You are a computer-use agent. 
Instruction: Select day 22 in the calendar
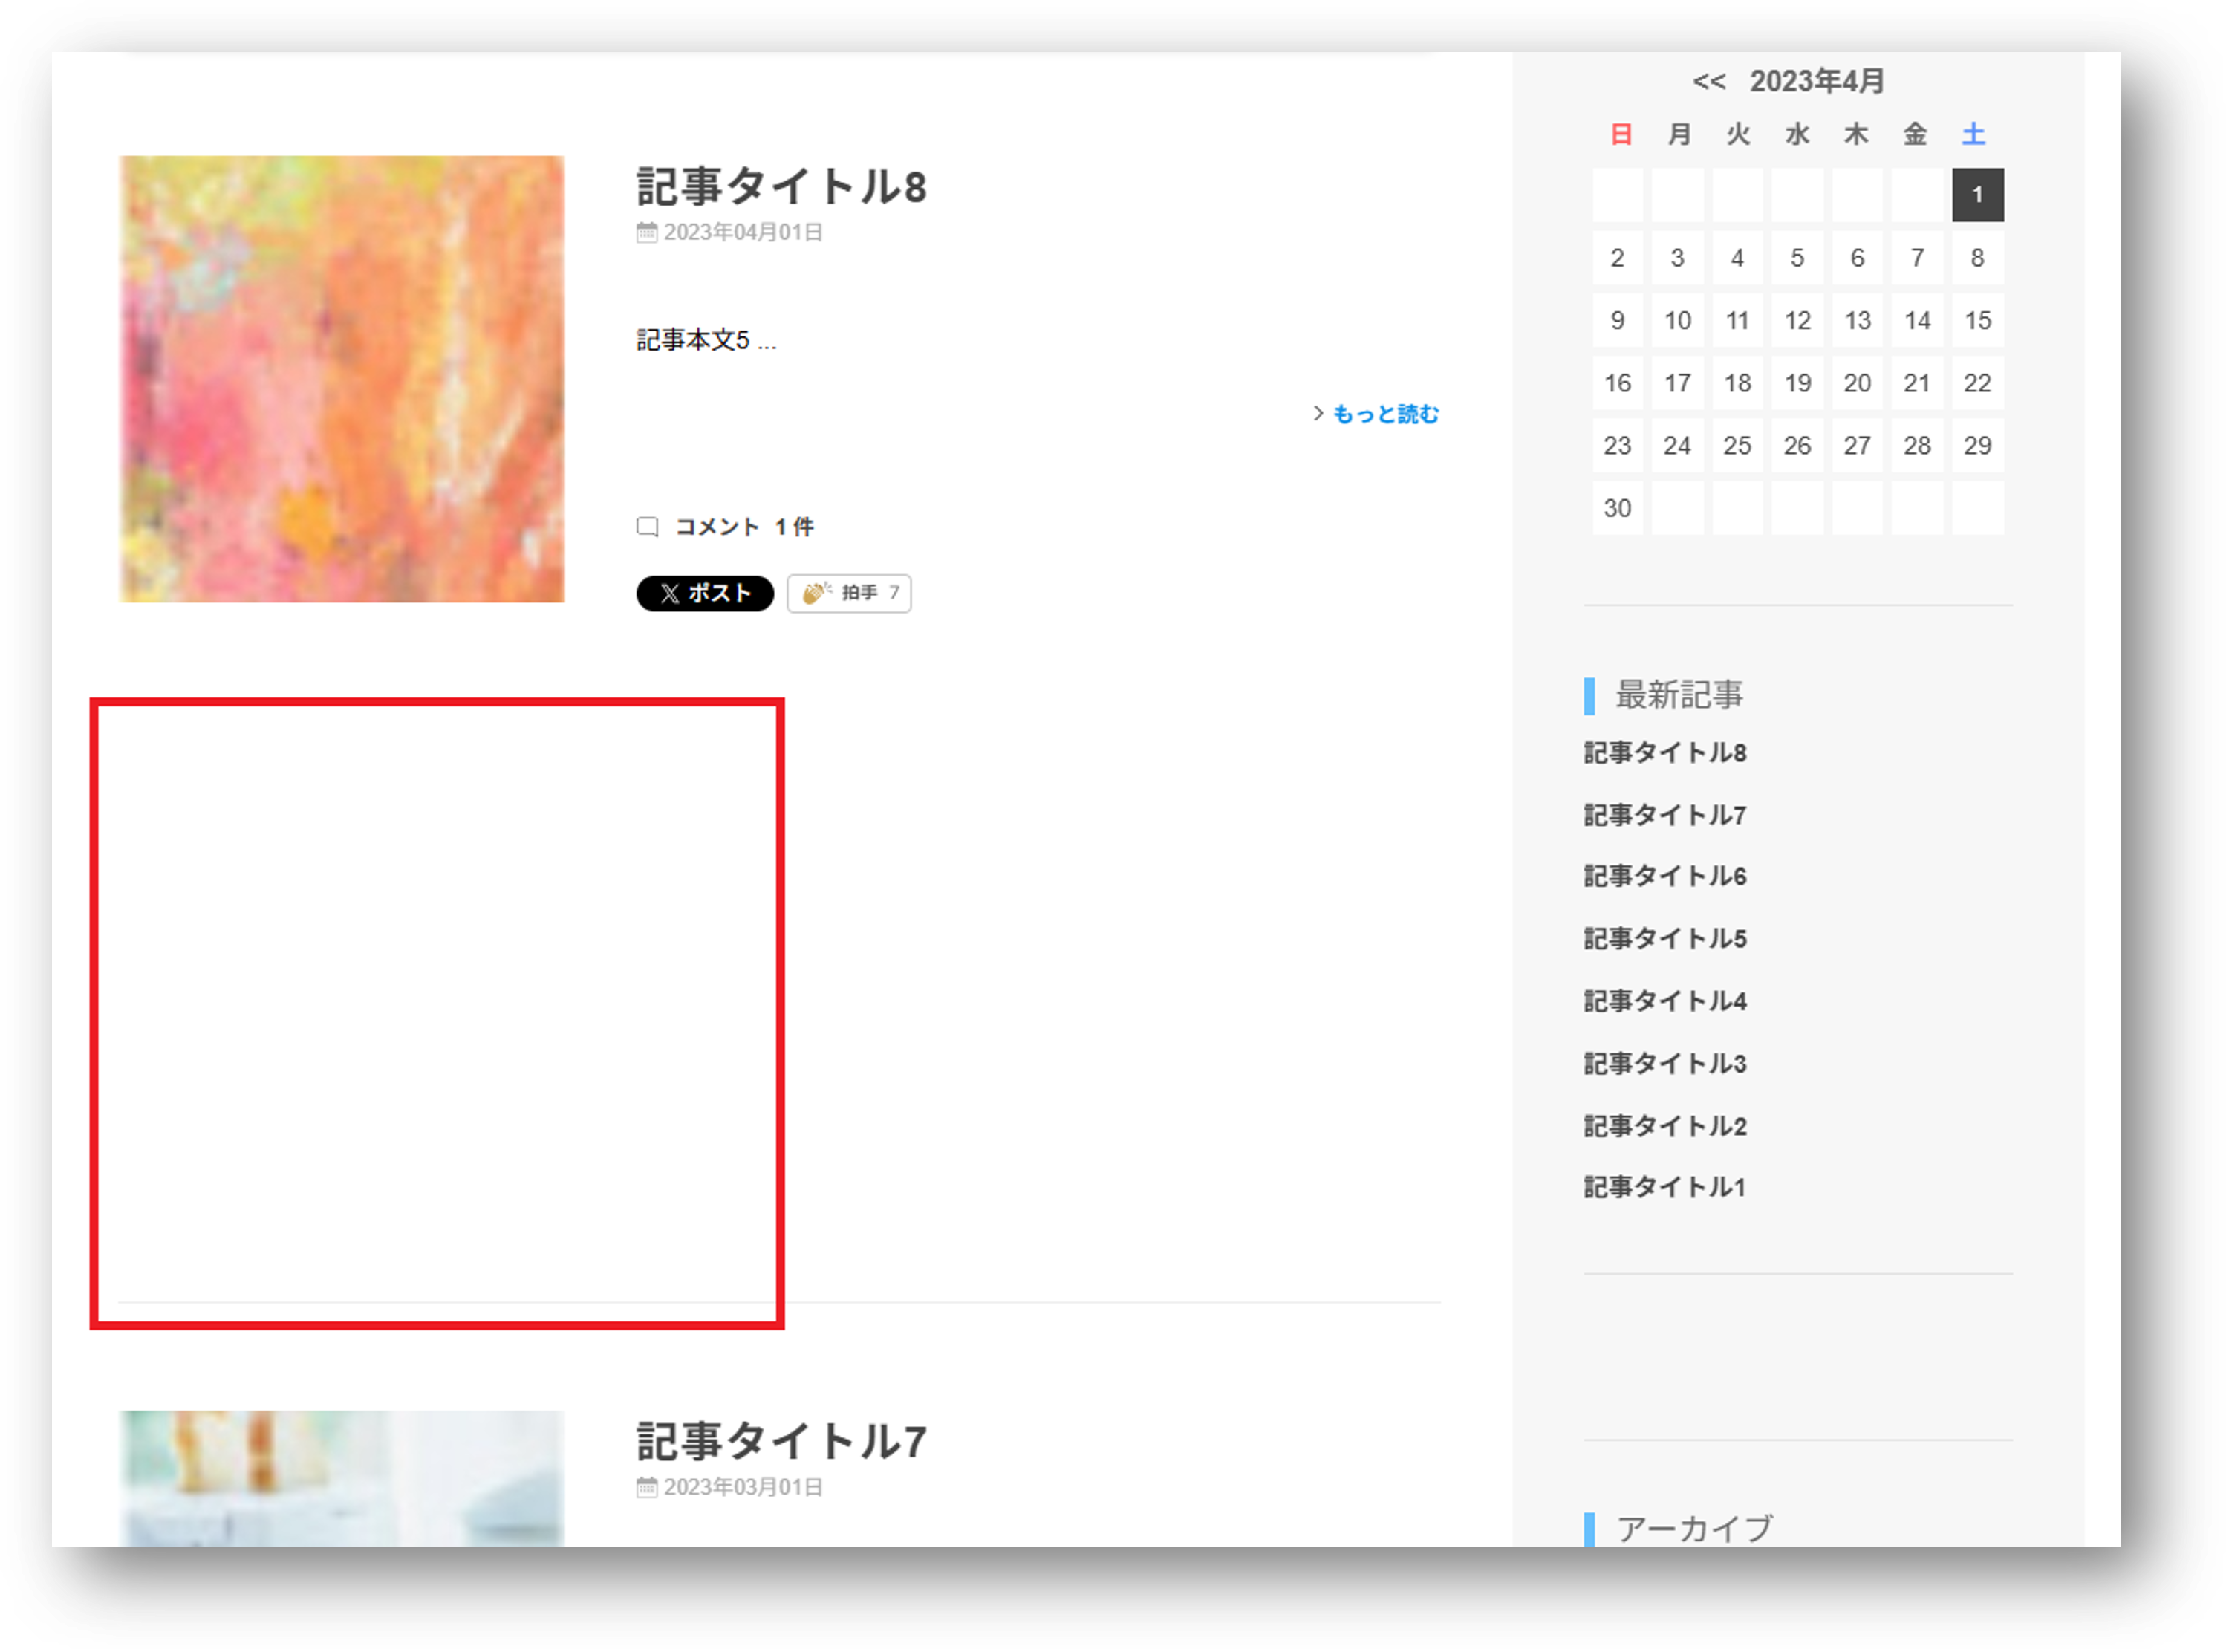coord(1977,383)
